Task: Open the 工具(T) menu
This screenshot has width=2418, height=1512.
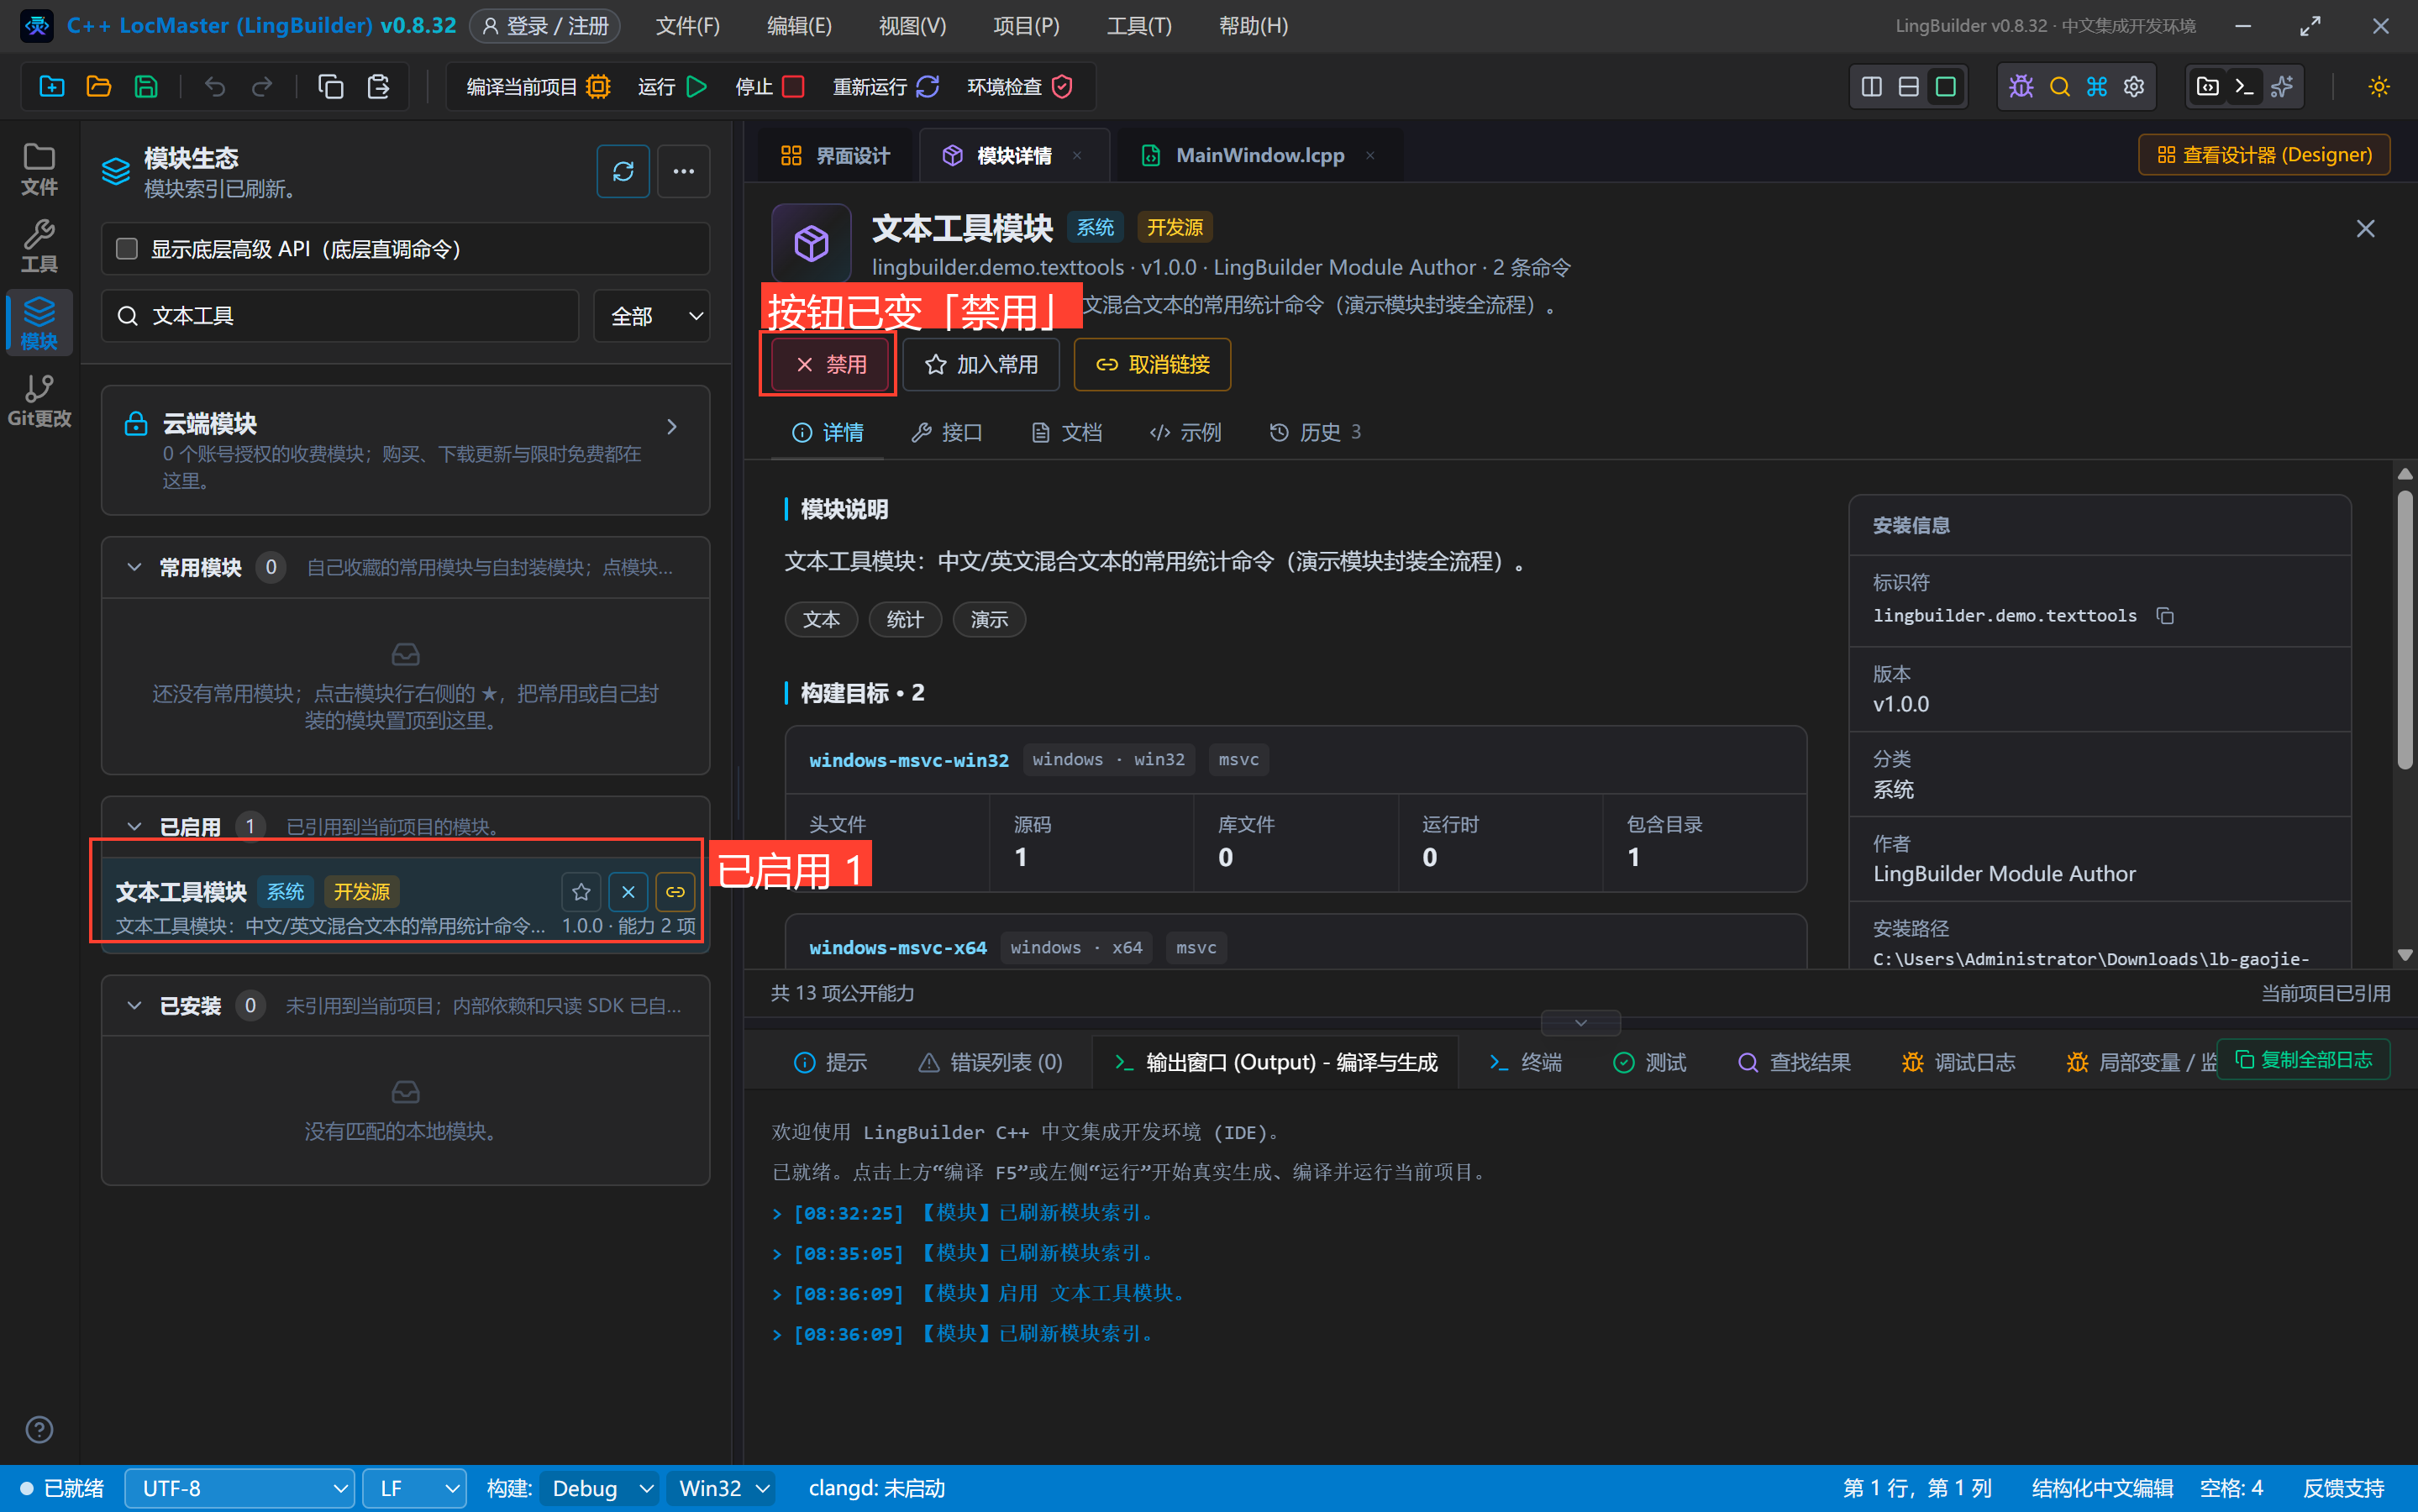Action: coord(1138,26)
